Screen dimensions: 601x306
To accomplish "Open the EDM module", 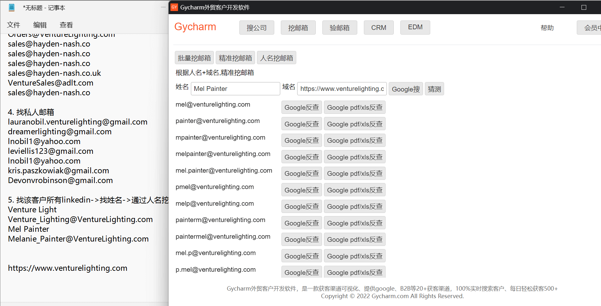I will coord(415,27).
